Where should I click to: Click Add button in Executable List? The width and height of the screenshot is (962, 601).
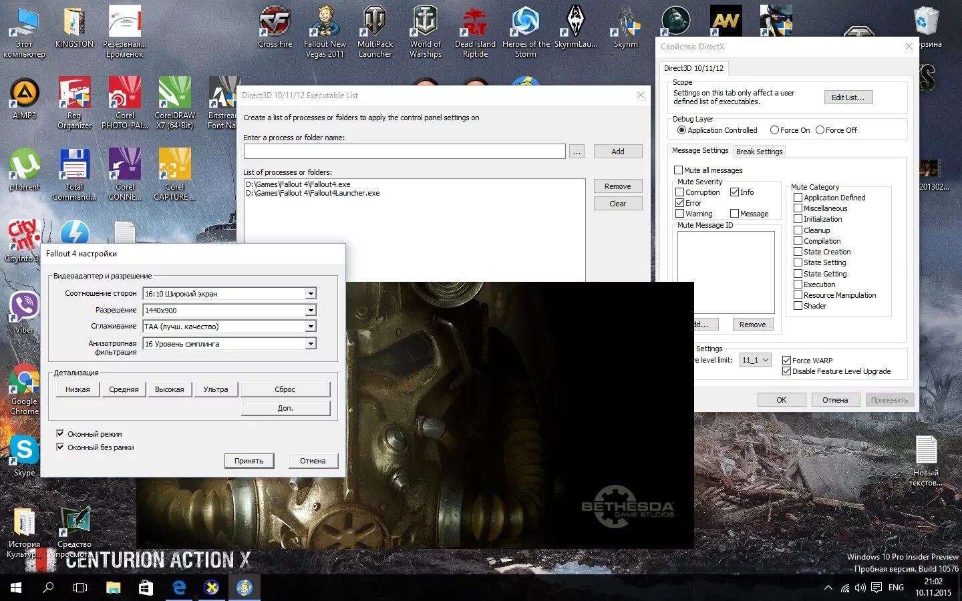[618, 152]
